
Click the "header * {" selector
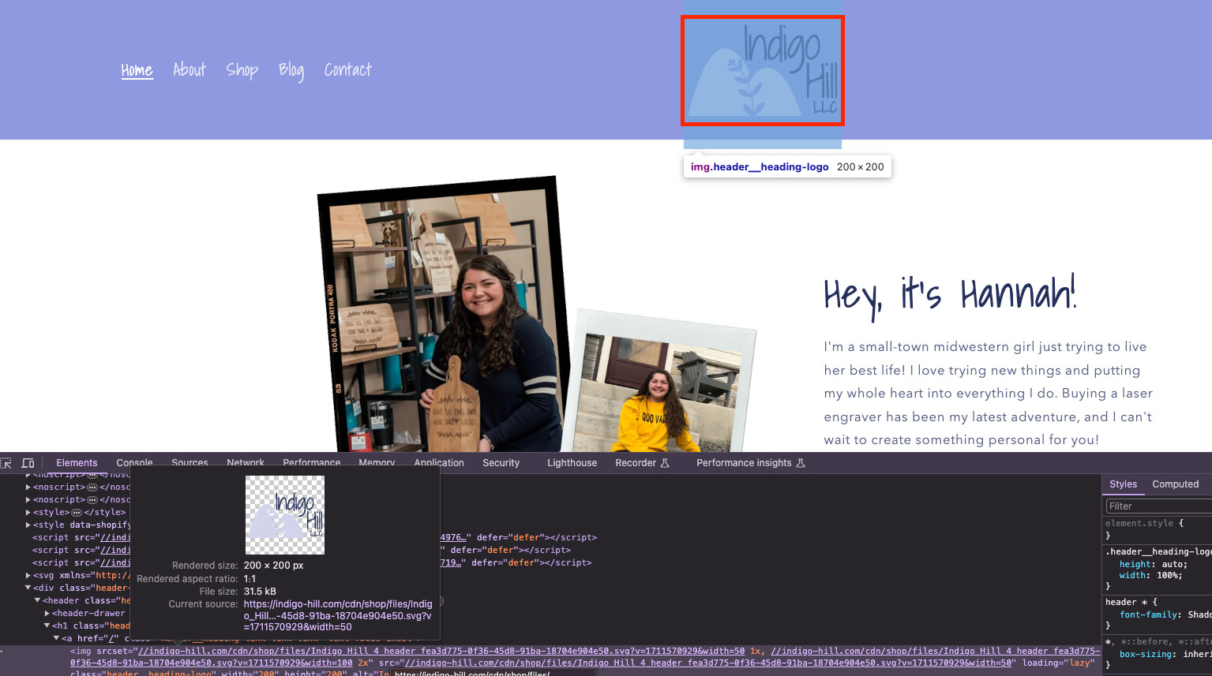1131,603
